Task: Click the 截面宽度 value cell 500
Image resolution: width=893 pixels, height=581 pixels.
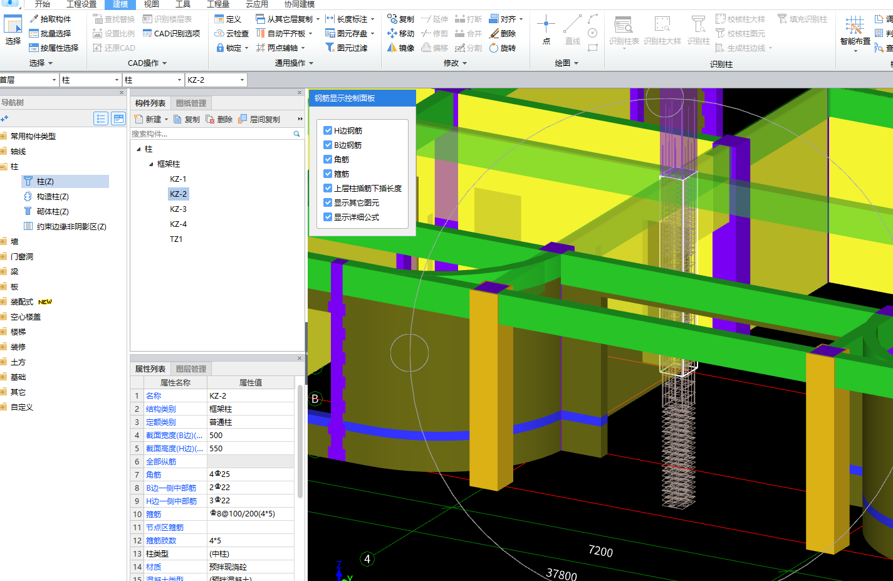Action: 251,436
